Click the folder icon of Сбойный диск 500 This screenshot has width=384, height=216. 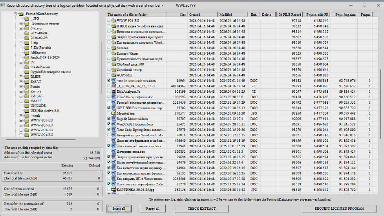[x=114, y=64]
